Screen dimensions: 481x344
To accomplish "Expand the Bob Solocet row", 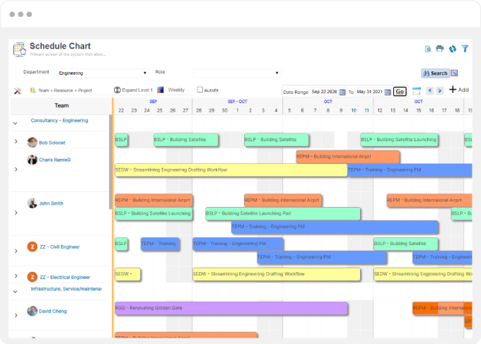I will click(x=16, y=141).
